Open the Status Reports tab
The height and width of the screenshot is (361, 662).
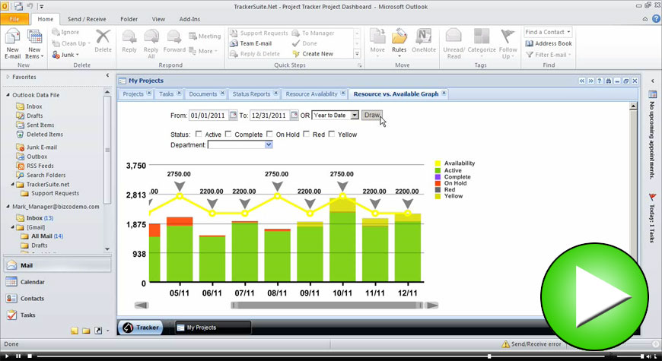coord(251,94)
